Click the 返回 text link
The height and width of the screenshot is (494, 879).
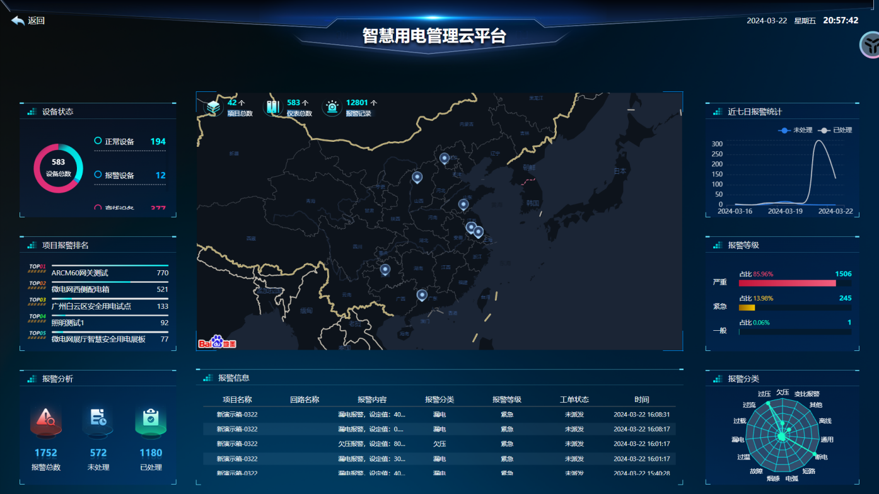(x=37, y=21)
